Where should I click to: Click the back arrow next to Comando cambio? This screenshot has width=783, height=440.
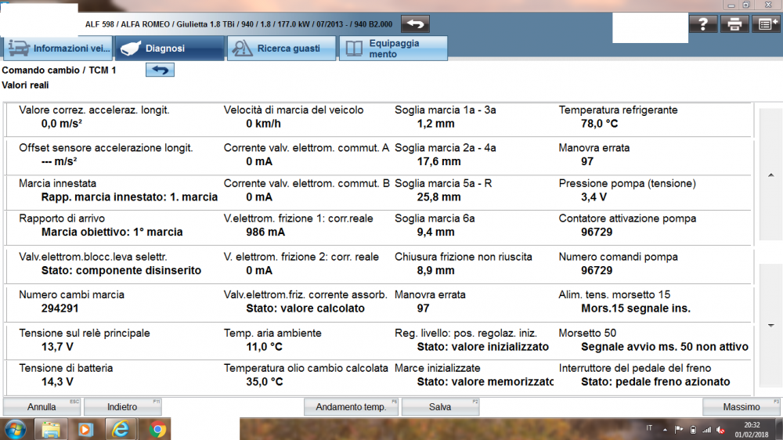[160, 70]
